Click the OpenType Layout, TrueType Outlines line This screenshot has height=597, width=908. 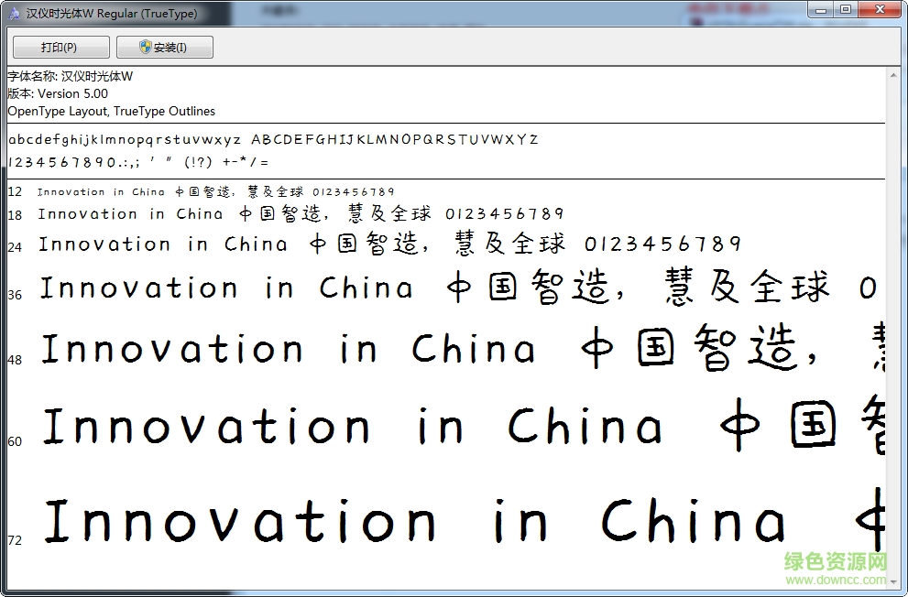(112, 111)
